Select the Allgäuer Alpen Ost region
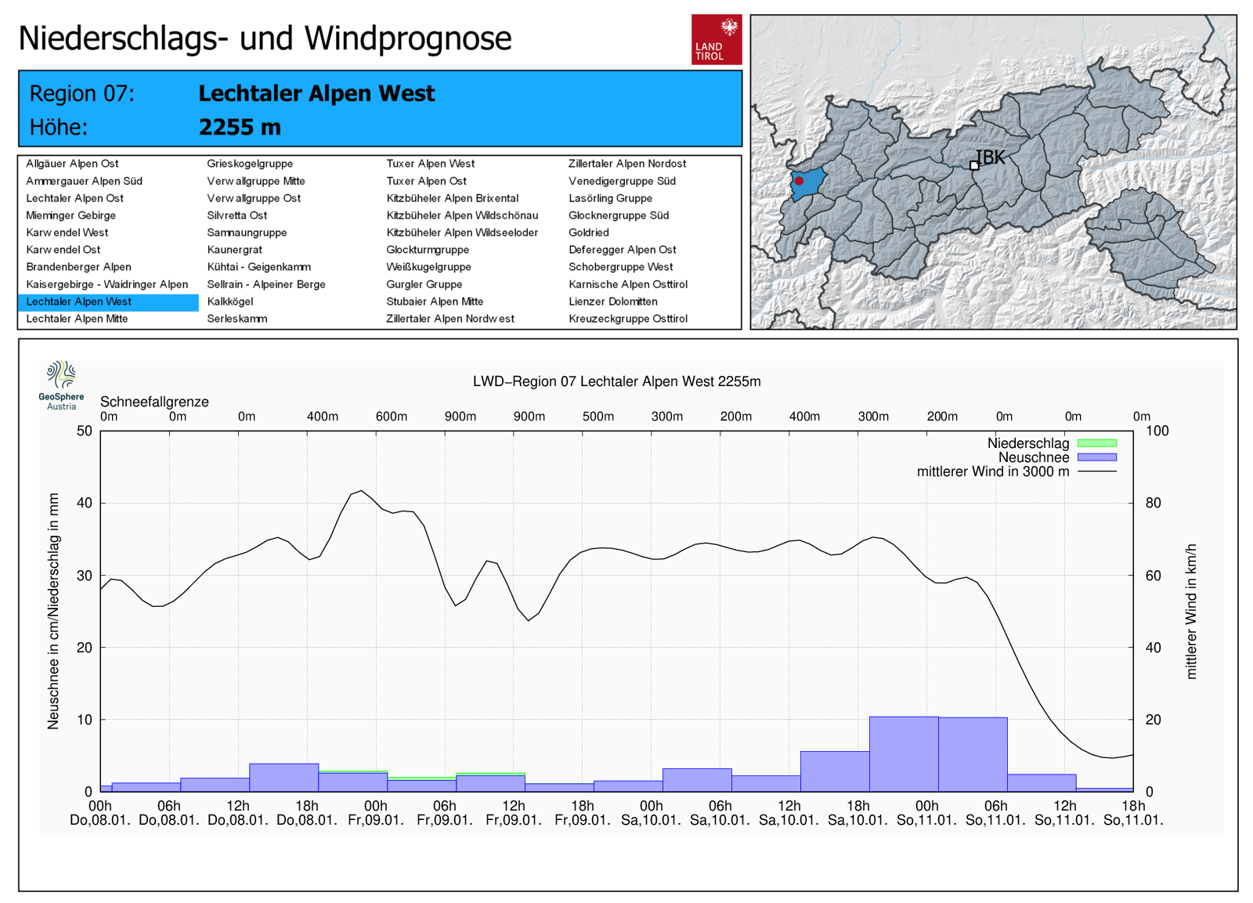 73,164
